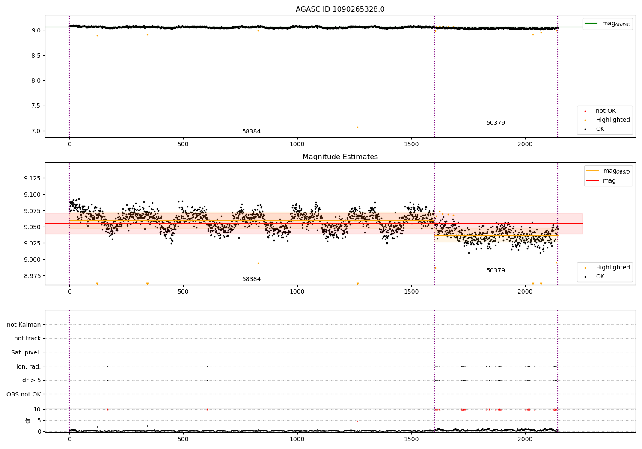The height and width of the screenshot is (449, 642).
Task: Click obsid label 58384 in Magnitude Estimates panel
Action: pos(251,279)
